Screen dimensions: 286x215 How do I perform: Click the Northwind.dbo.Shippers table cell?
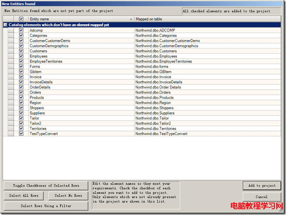pyautogui.click(x=208, y=107)
